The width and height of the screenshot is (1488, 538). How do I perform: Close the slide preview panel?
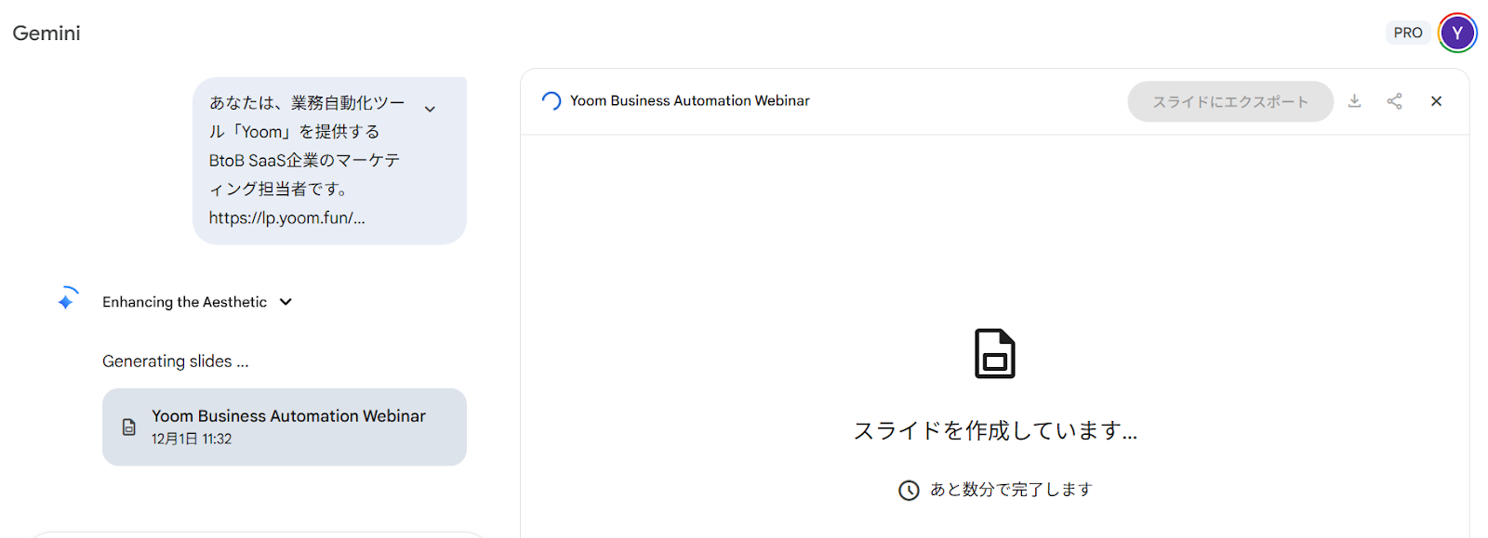click(x=1436, y=101)
